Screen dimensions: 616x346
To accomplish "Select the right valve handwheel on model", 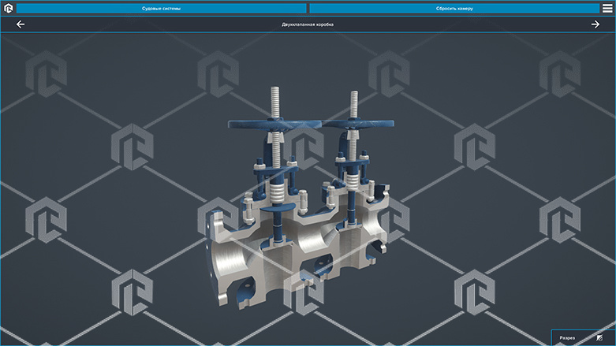I will click(x=360, y=124).
